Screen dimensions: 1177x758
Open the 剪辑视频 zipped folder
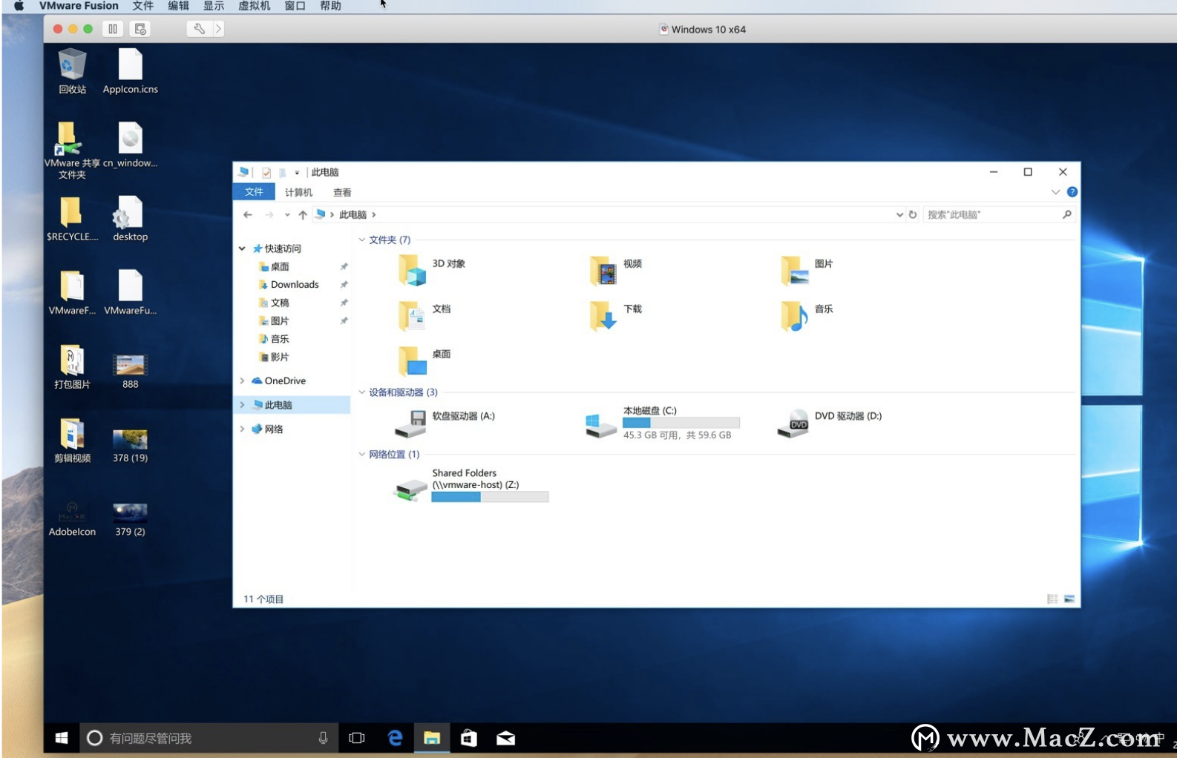[72, 441]
